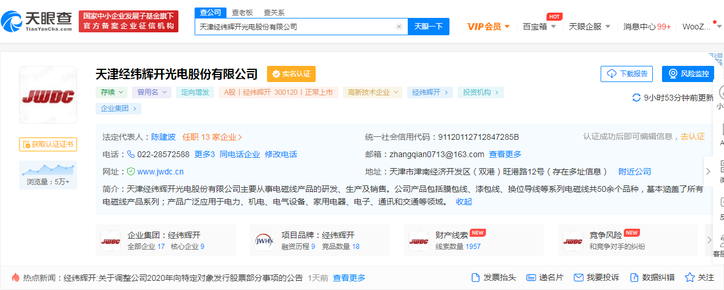Clear the search box with the X icon
Image resolution: width=724 pixels, height=290 pixels.
[398, 27]
